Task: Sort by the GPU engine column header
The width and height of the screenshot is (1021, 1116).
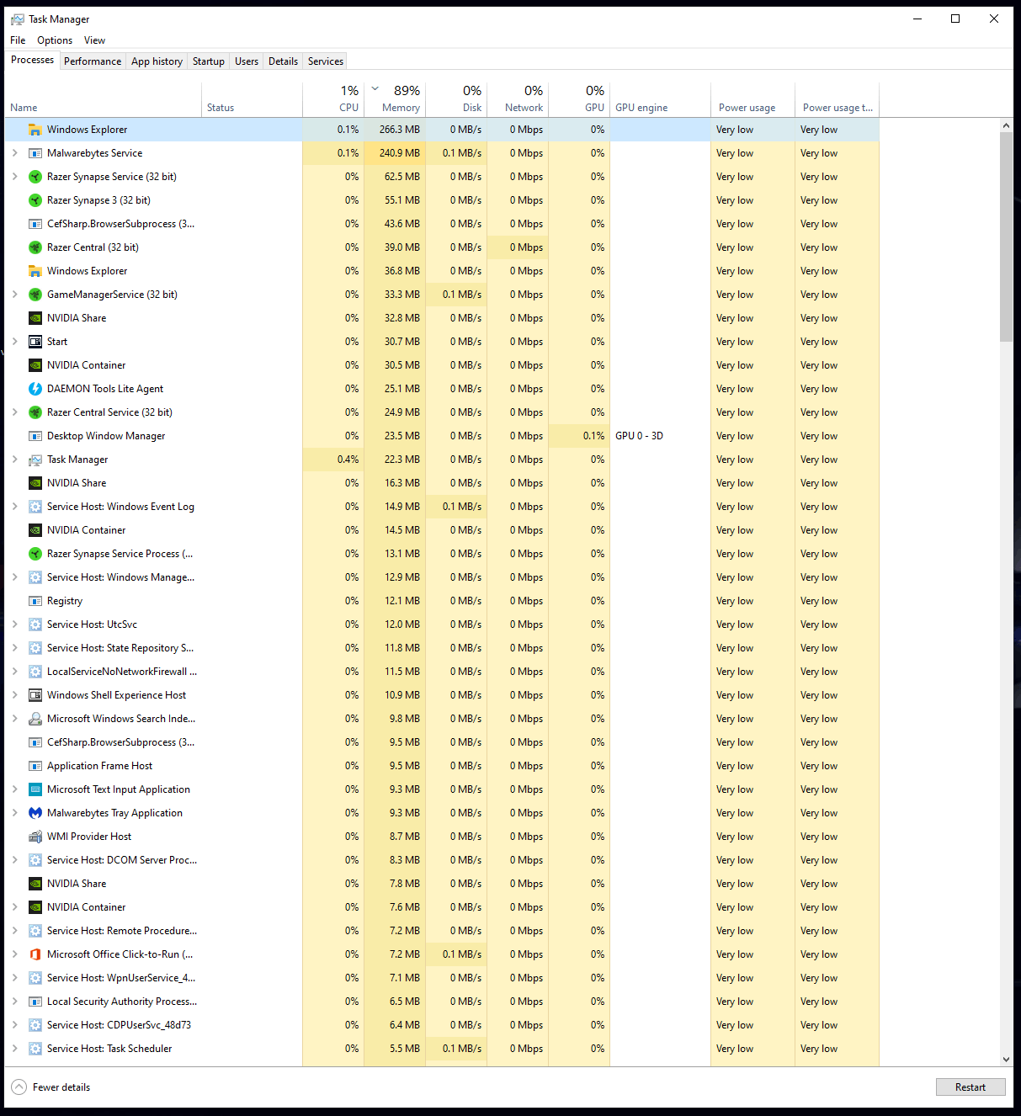Action: click(x=660, y=99)
